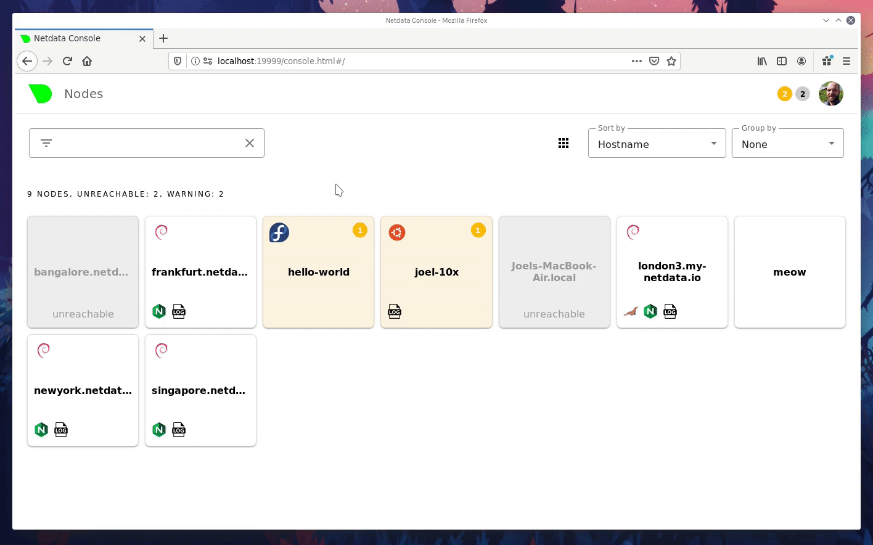Viewport: 873px width, 545px height.
Task: Open the hello-world node card
Action: (318, 272)
